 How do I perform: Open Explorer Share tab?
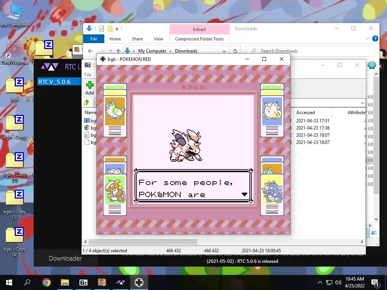pyautogui.click(x=137, y=39)
